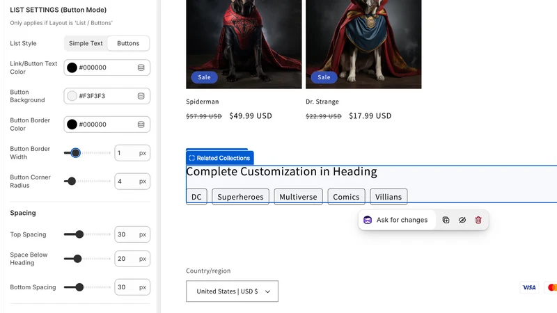Open the DC collection button
This screenshot has width=557, height=313.
click(x=196, y=197)
